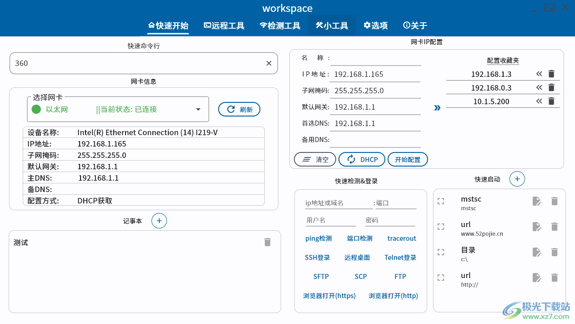
Task: Click the ip地址或域名 input field
Action: pos(338,203)
